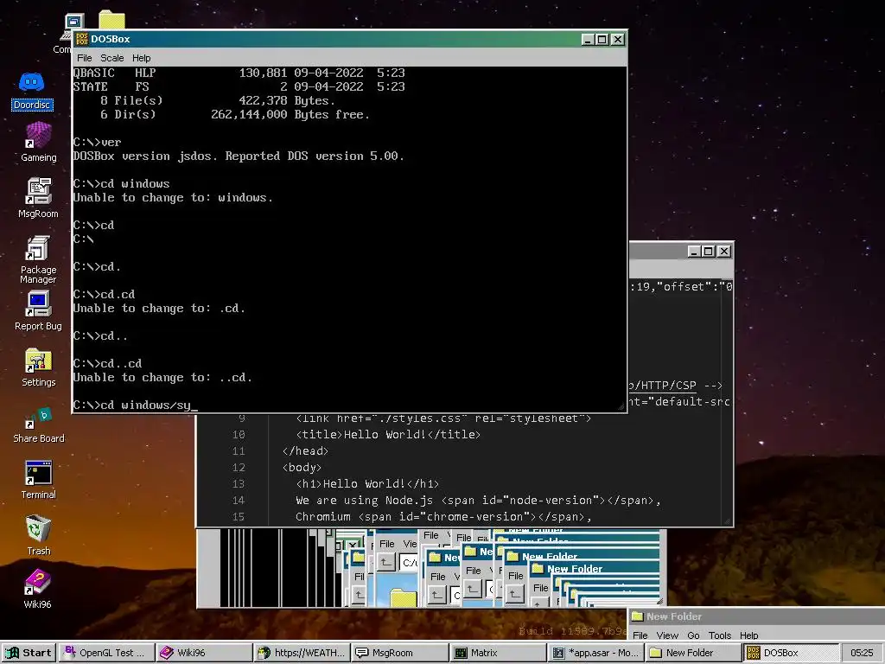Click the bottom New Folder window title bar
This screenshot has height=664, width=885.
756,616
